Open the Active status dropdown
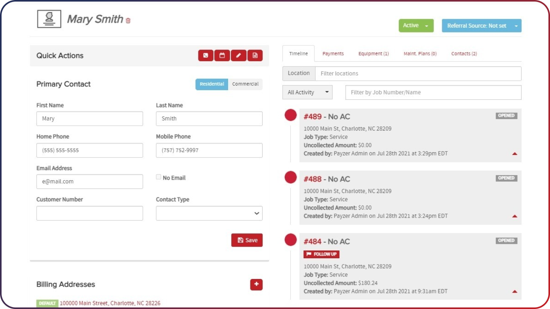 [416, 25]
